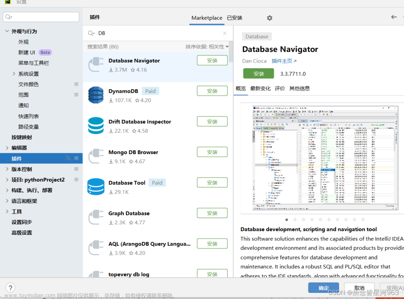
Task: Click the Database category tag
Action: tap(257, 37)
